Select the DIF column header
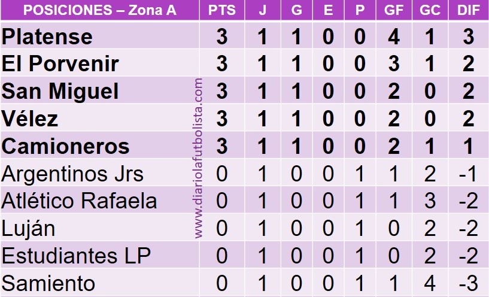The height and width of the screenshot is (297, 489). point(468,10)
